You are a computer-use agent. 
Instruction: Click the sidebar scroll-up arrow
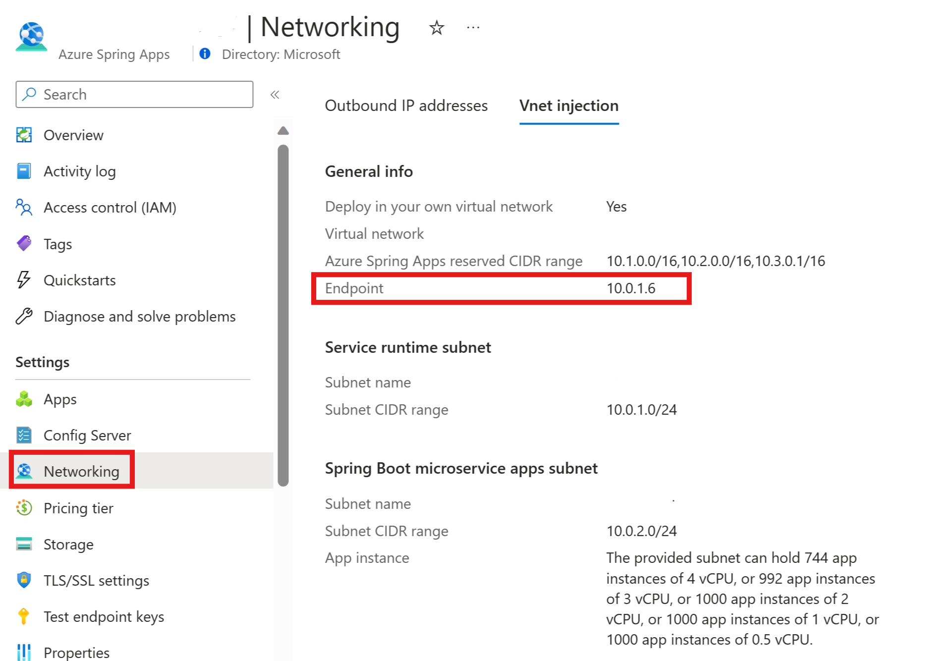(283, 131)
